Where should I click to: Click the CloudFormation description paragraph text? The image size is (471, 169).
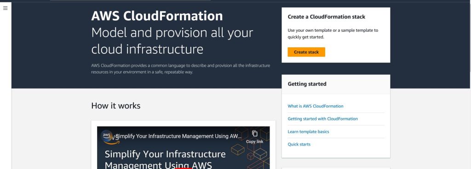pyautogui.click(x=180, y=68)
